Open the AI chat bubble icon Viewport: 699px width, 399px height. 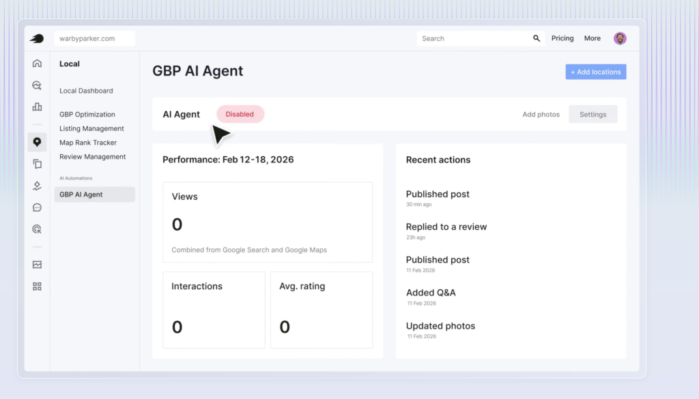(x=37, y=207)
